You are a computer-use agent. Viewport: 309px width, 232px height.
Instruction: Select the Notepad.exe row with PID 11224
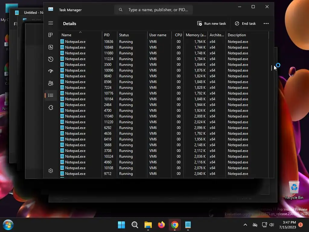point(164,59)
